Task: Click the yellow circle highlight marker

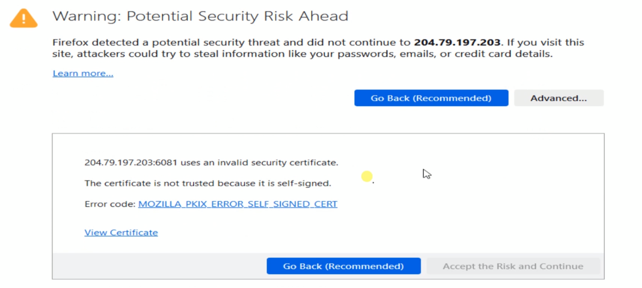Action: pyautogui.click(x=367, y=176)
